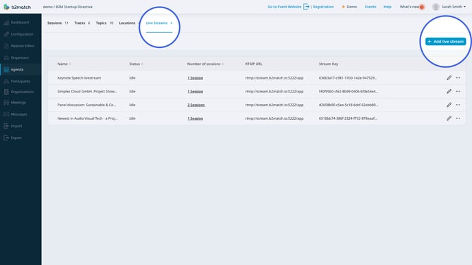Switch to the Tracks tab
Viewport: 472px width, 265px height.
82,23
